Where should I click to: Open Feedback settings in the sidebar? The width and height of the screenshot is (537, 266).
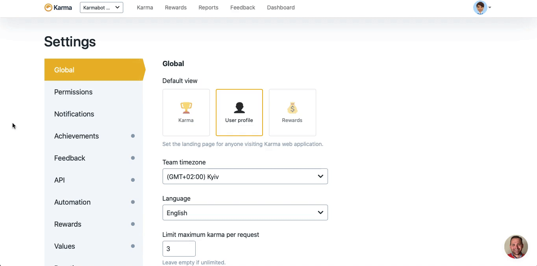(94, 158)
